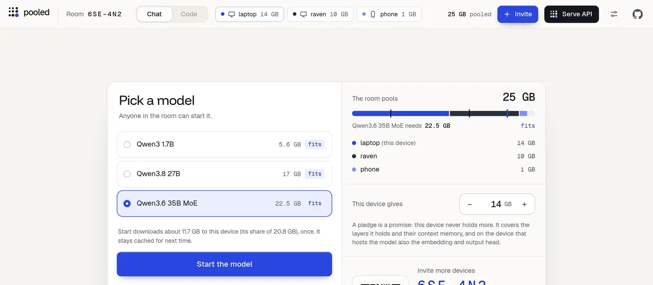Select the Qwen3.6 35B MoE radio button
653x285 pixels.
coord(127,204)
